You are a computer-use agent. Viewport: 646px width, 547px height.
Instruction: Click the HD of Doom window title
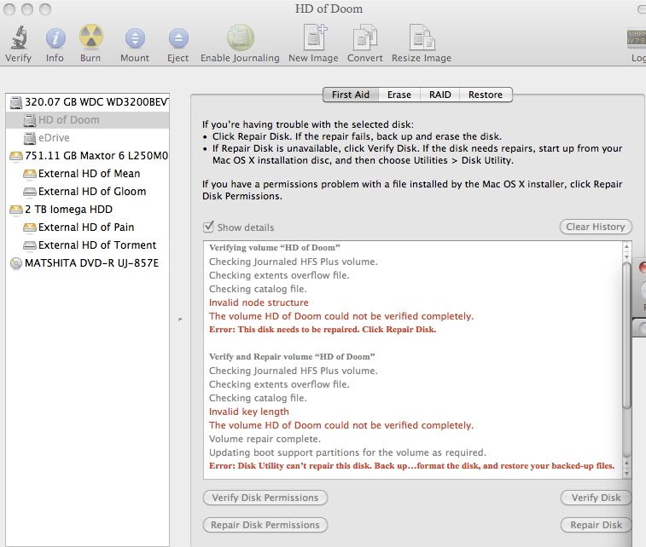(329, 9)
